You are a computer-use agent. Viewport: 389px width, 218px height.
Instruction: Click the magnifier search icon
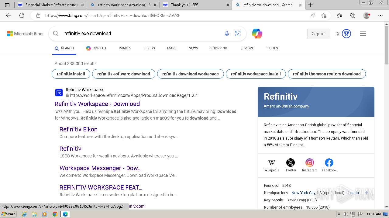click(56, 34)
